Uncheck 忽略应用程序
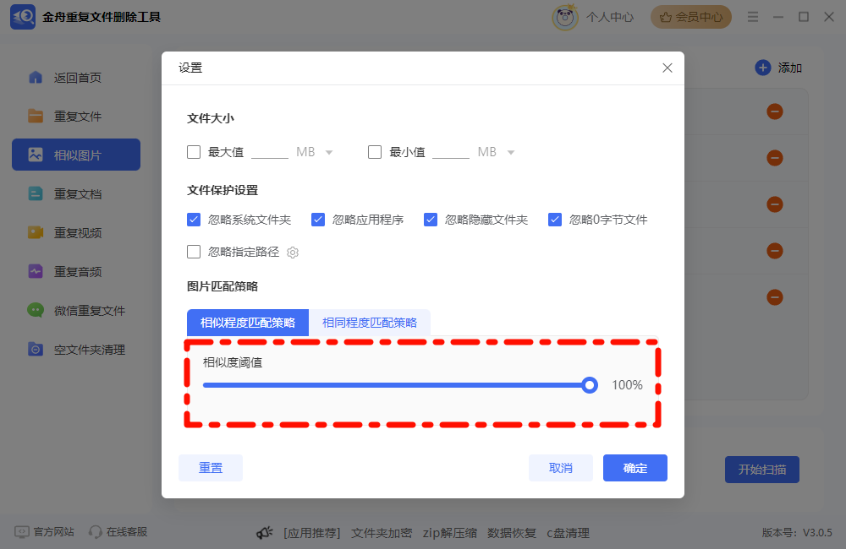Image resolution: width=846 pixels, height=549 pixels. pyautogui.click(x=318, y=220)
